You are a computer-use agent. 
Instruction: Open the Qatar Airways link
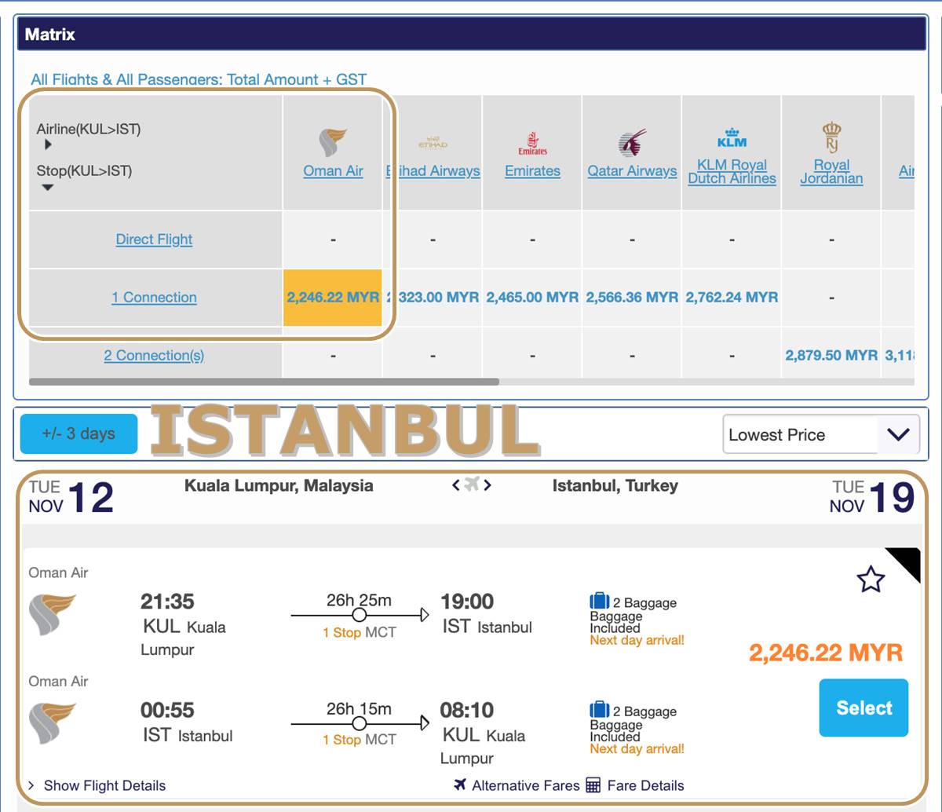pos(632,170)
